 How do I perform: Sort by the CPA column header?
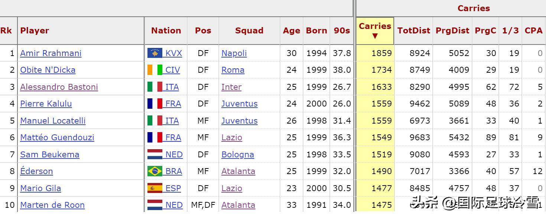coord(534,31)
